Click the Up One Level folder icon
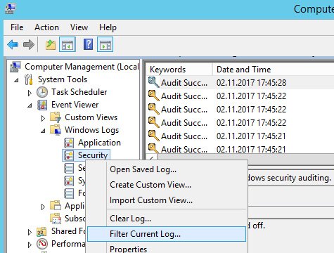The image size is (334, 253). [x=51, y=44]
